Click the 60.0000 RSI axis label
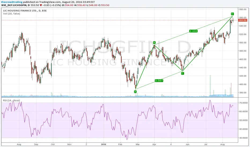The image size is (250, 147). (x=243, y=111)
